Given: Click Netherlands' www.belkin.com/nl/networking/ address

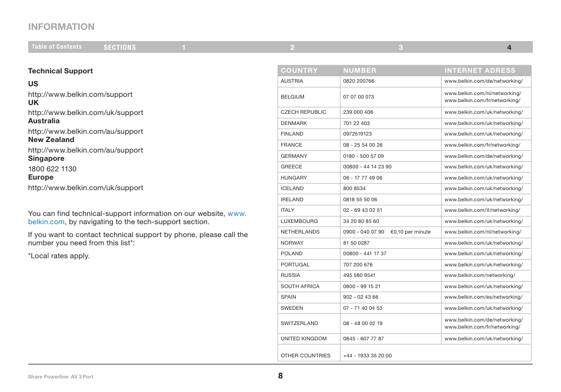Looking at the screenshot, I should tap(483, 232).
